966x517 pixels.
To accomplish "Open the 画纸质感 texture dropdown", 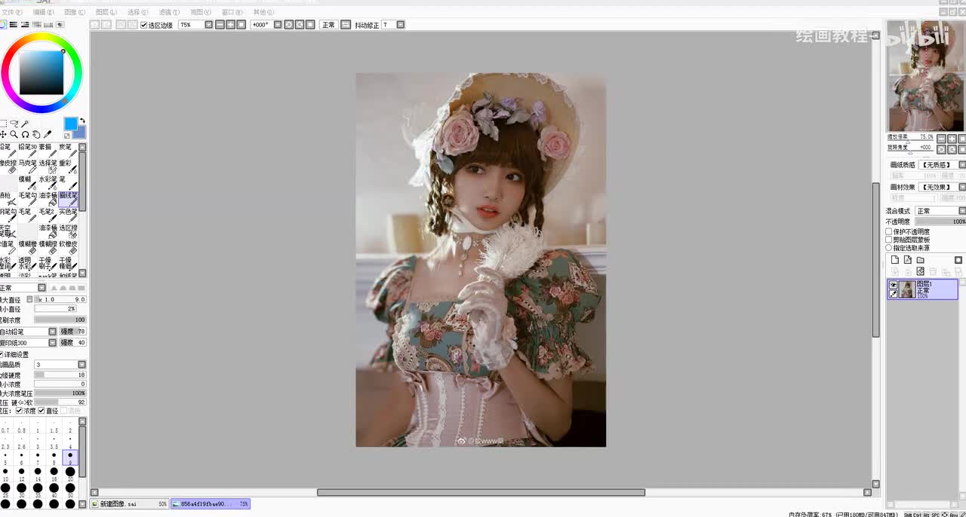I will [x=961, y=164].
